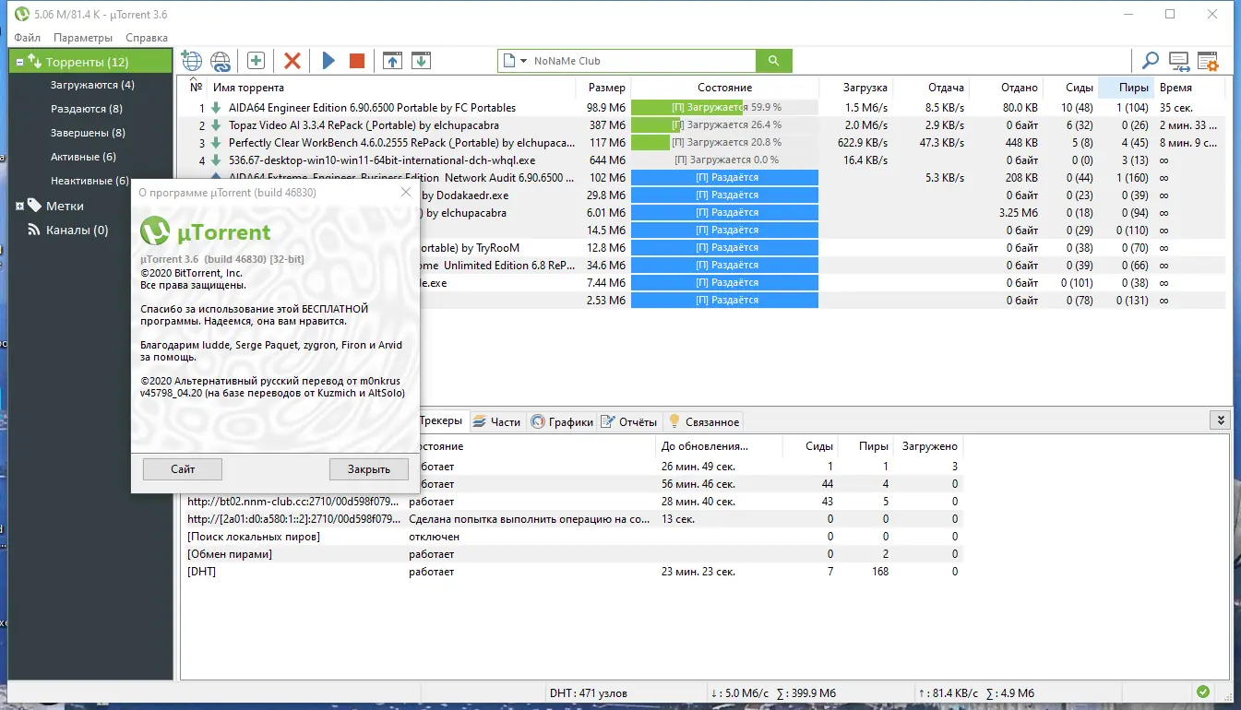1241x710 pixels.
Task: Collapse detail pane with double chevron button
Action: coord(1221,420)
